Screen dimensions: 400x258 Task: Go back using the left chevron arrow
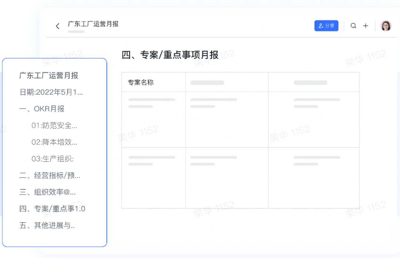(x=58, y=26)
